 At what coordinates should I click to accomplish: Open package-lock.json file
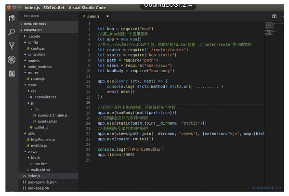[x=49, y=182]
